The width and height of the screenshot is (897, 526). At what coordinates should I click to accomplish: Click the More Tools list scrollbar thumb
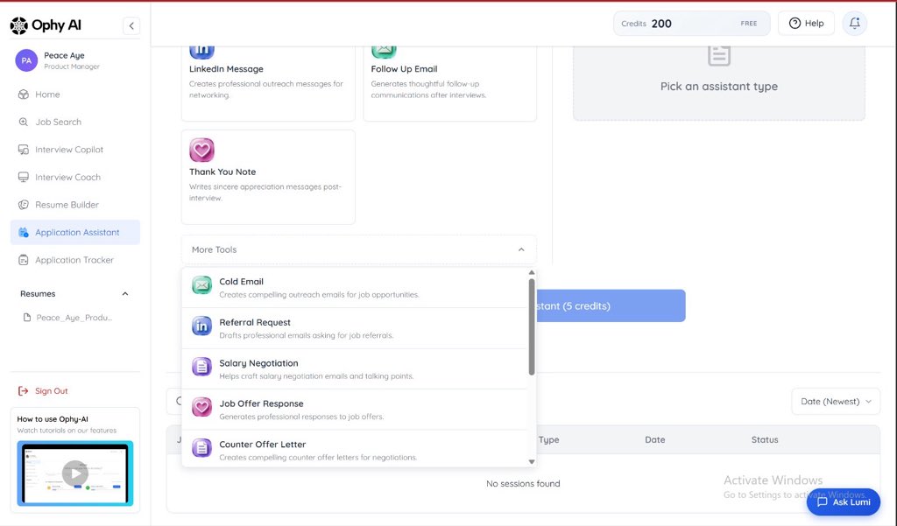[532, 326]
